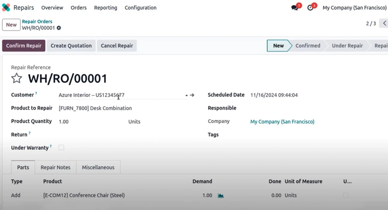Click the Under Warranty help question mark

pos(51,146)
